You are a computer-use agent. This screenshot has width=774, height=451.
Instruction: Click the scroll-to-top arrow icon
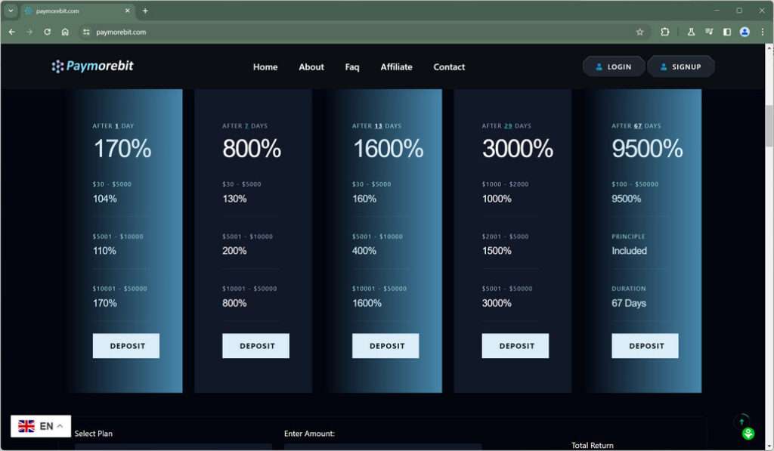(x=741, y=422)
